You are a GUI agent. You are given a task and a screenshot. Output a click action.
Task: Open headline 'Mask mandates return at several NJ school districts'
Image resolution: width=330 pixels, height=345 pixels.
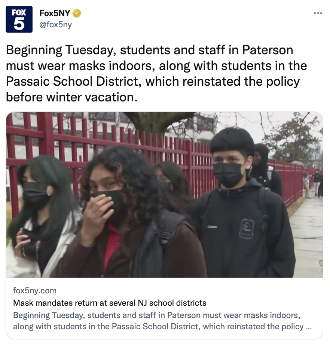pyautogui.click(x=110, y=303)
